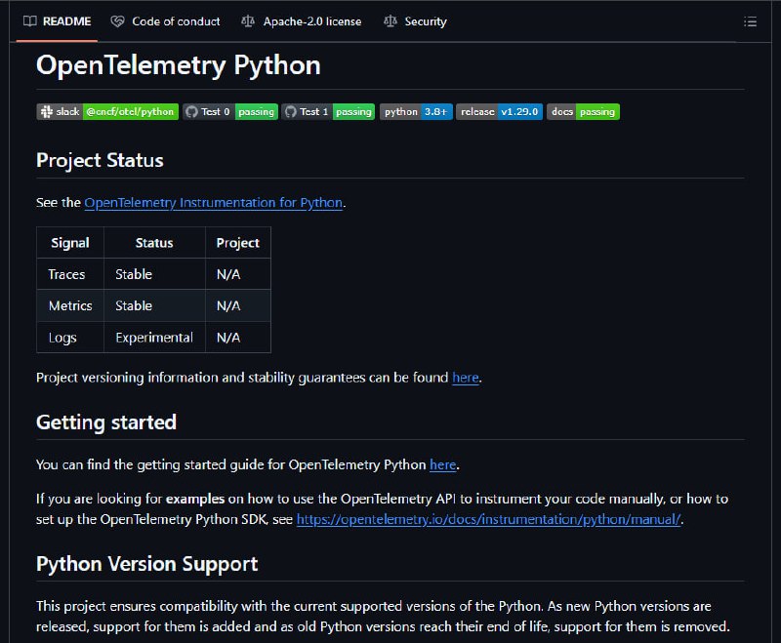Open the Apache-2.0 license tab
This screenshot has height=643, width=781.
pyautogui.click(x=302, y=21)
